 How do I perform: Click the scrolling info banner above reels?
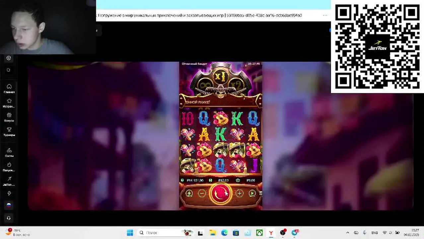click(220, 102)
